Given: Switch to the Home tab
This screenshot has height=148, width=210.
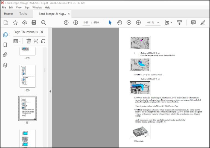Looking at the screenshot, I should 8,14.
